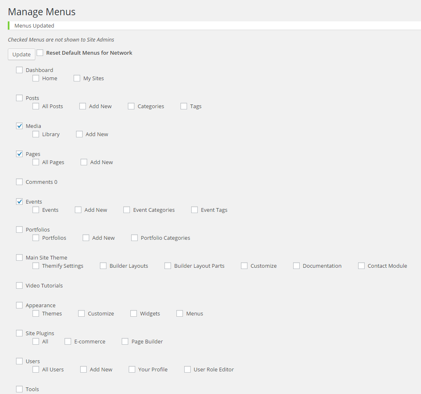The height and width of the screenshot is (394, 421).
Task: Check the Categories box under Posts
Action: pos(131,106)
